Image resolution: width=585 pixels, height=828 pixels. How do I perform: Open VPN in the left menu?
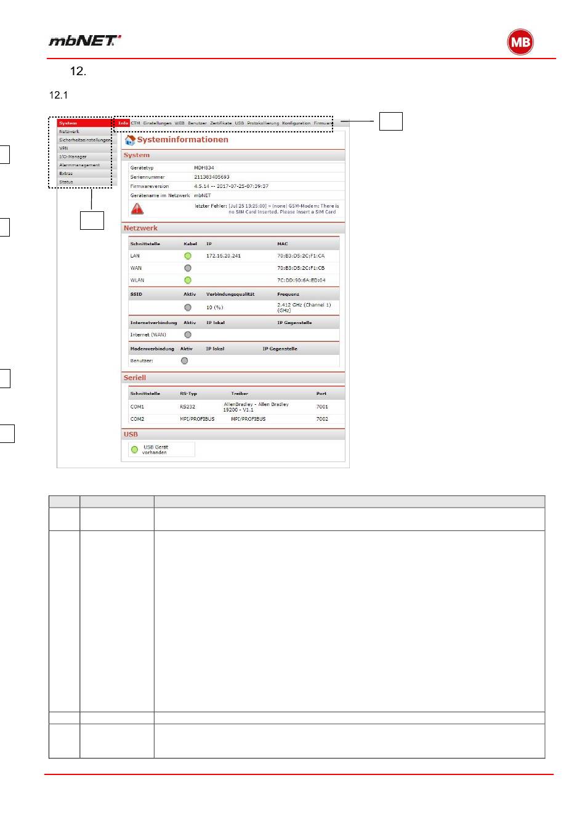point(84,148)
